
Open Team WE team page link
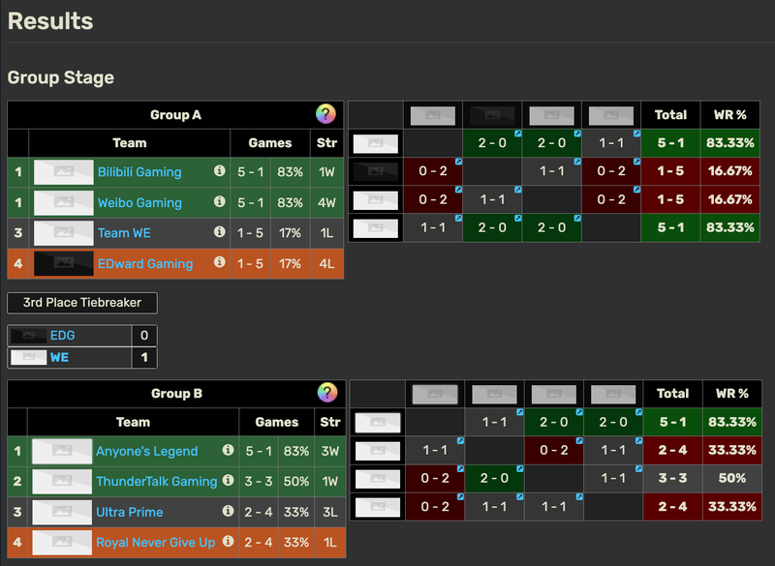pos(124,233)
